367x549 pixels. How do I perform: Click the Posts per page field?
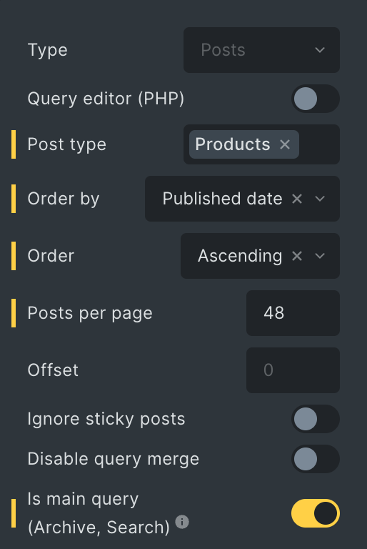(293, 313)
